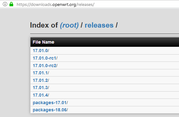The width and height of the screenshot is (179, 117).
Task: Open the 17.01.3/ directory
Action: [41, 88]
